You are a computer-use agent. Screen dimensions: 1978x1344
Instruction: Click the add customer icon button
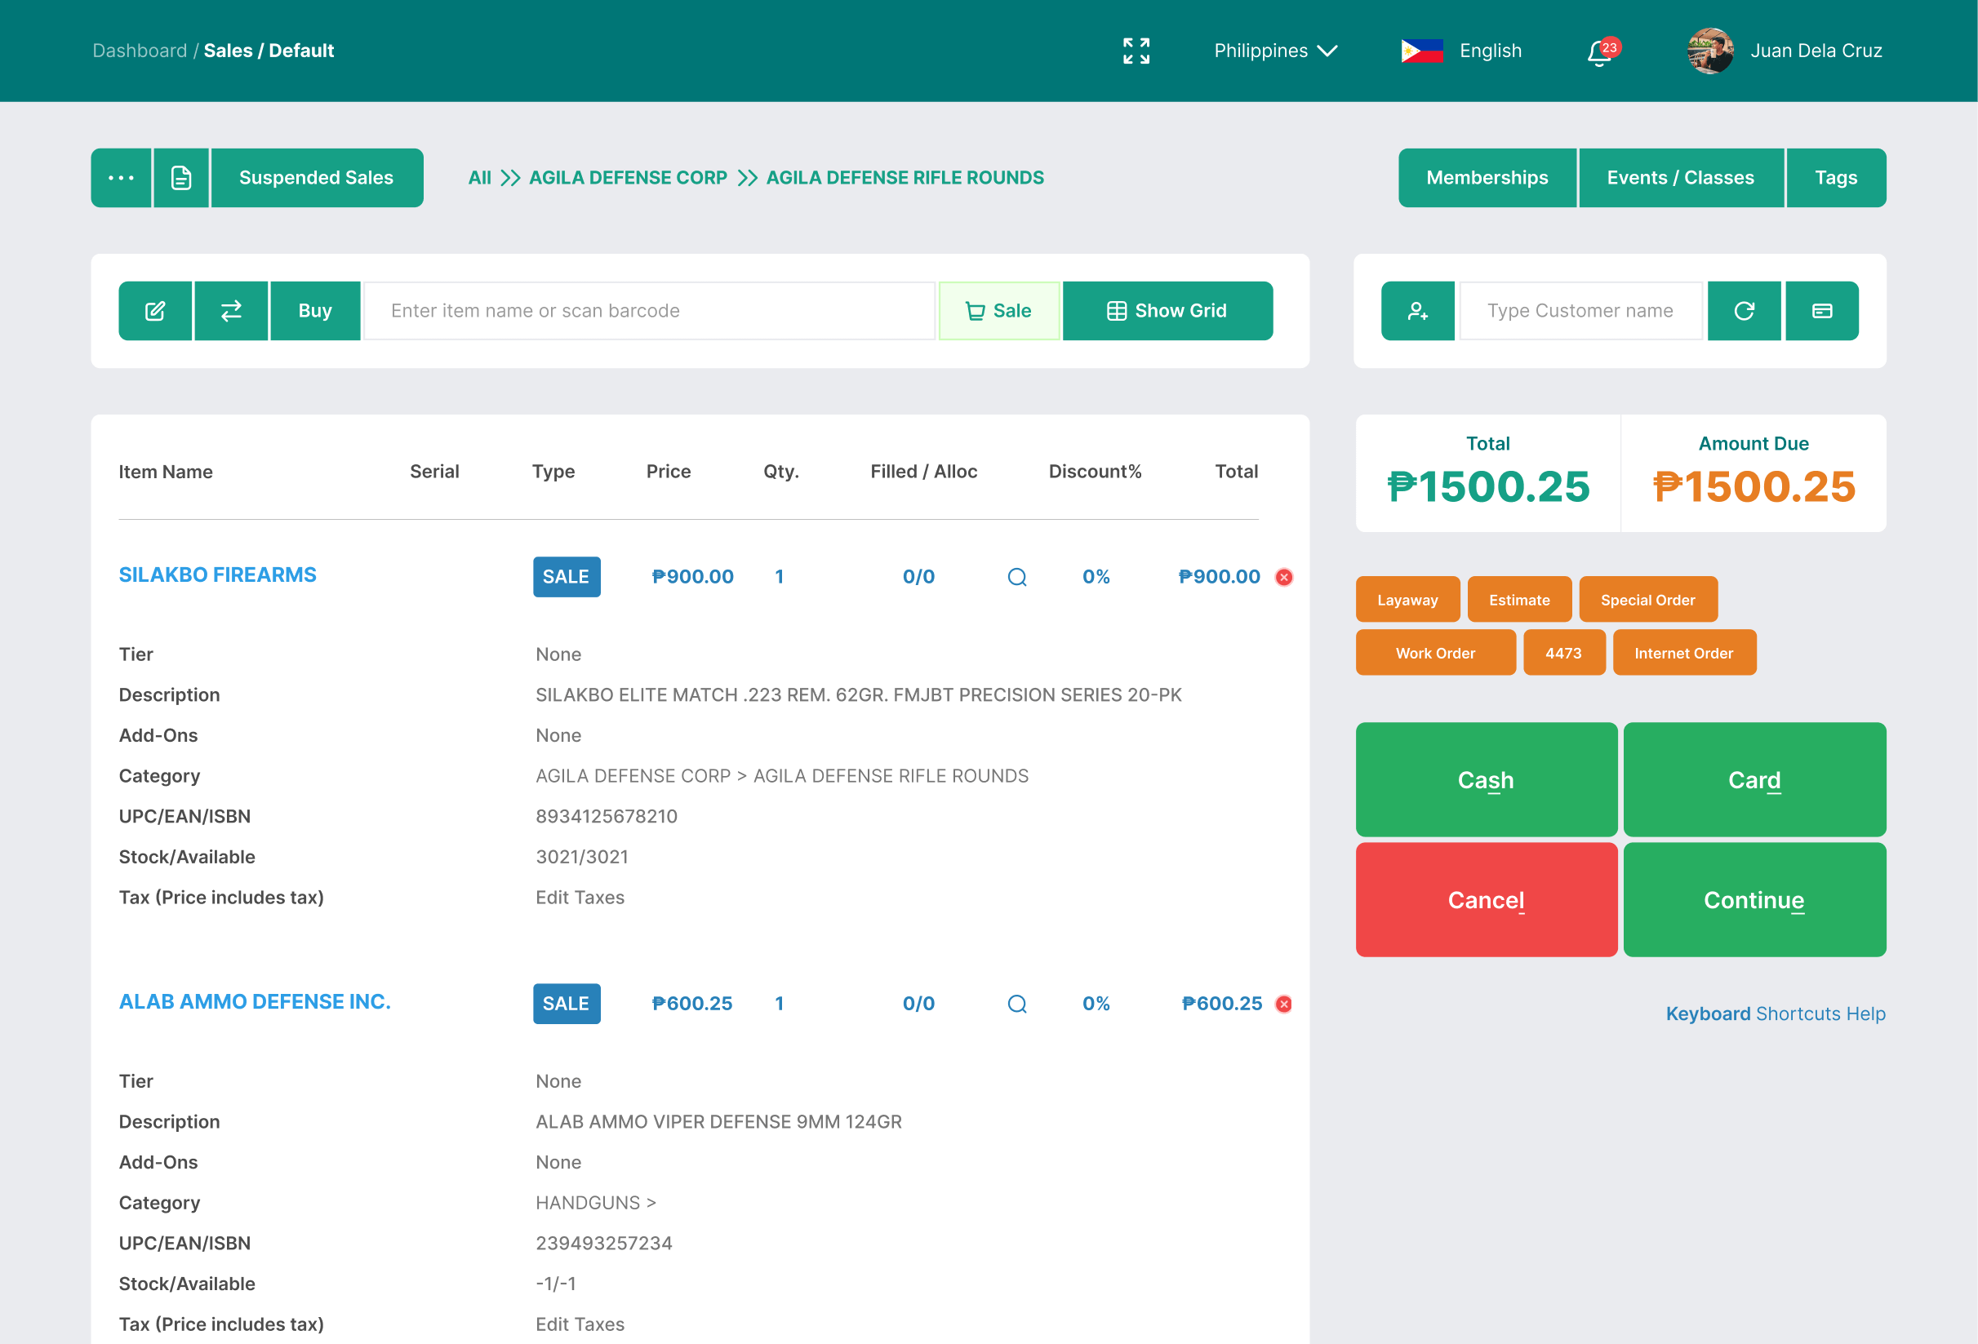(x=1418, y=312)
